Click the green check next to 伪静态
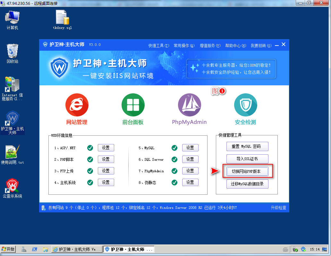The image size is (331, 256). 174,183
